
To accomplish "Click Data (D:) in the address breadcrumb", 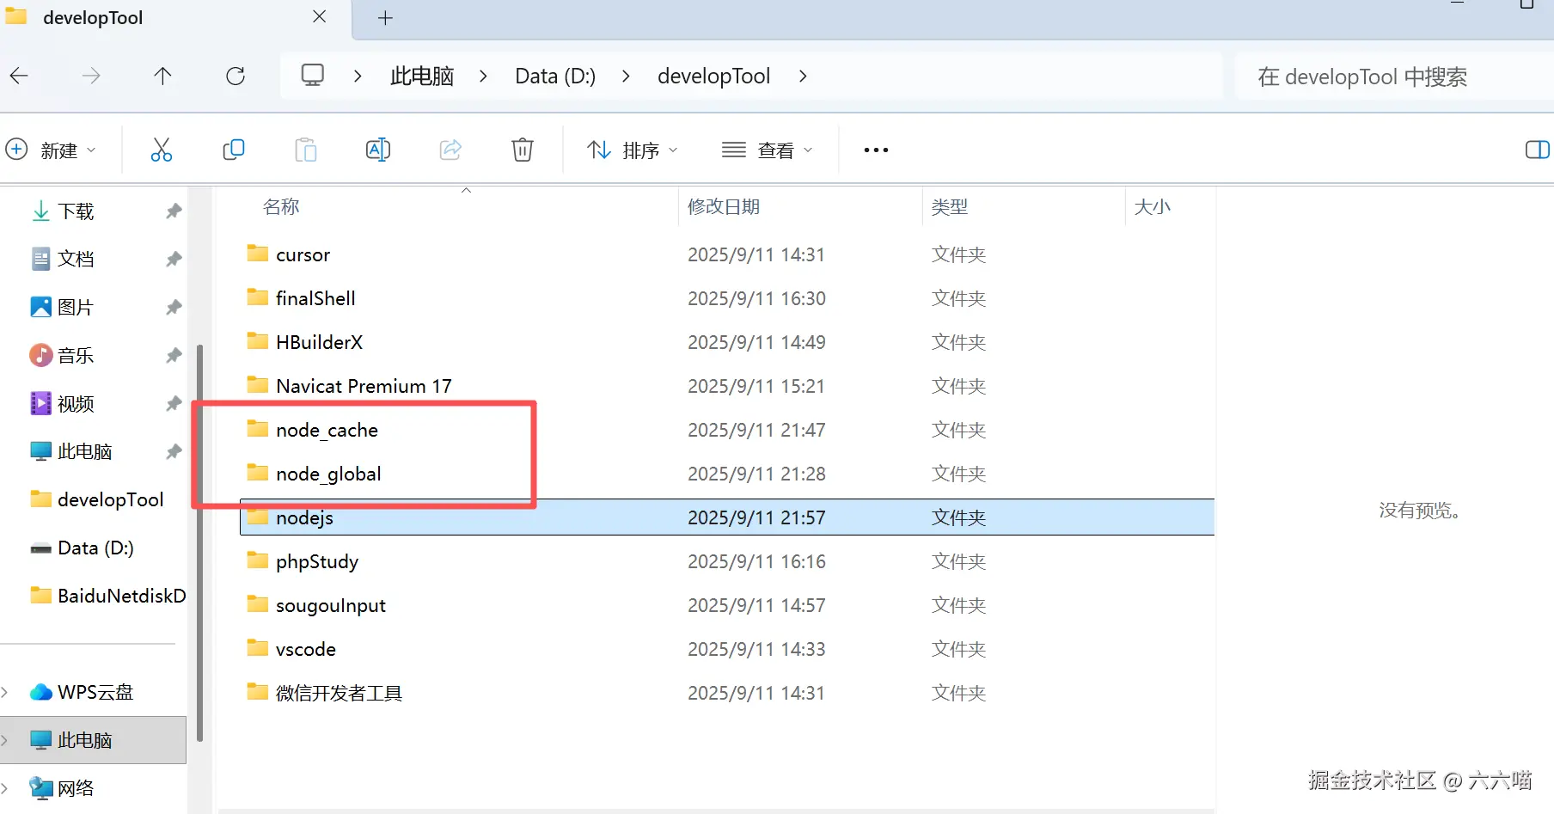I will click(x=555, y=76).
